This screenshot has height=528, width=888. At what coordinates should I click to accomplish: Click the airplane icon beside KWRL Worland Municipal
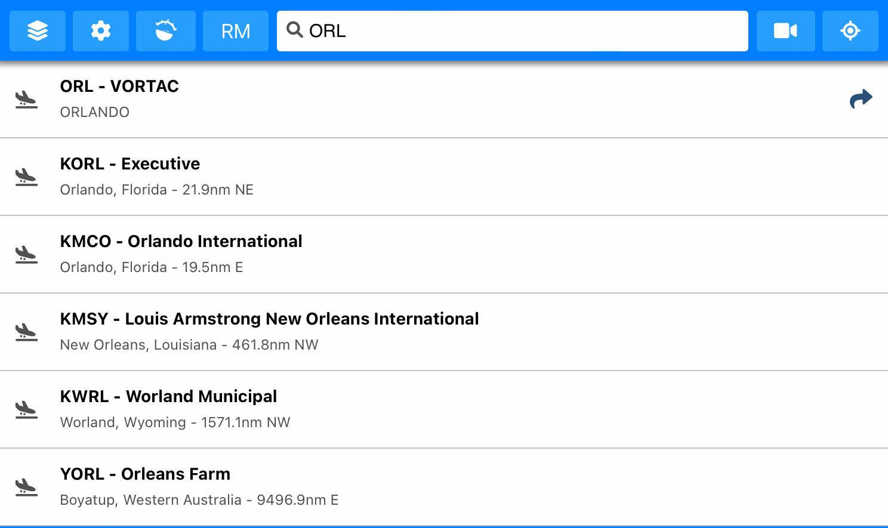26,409
